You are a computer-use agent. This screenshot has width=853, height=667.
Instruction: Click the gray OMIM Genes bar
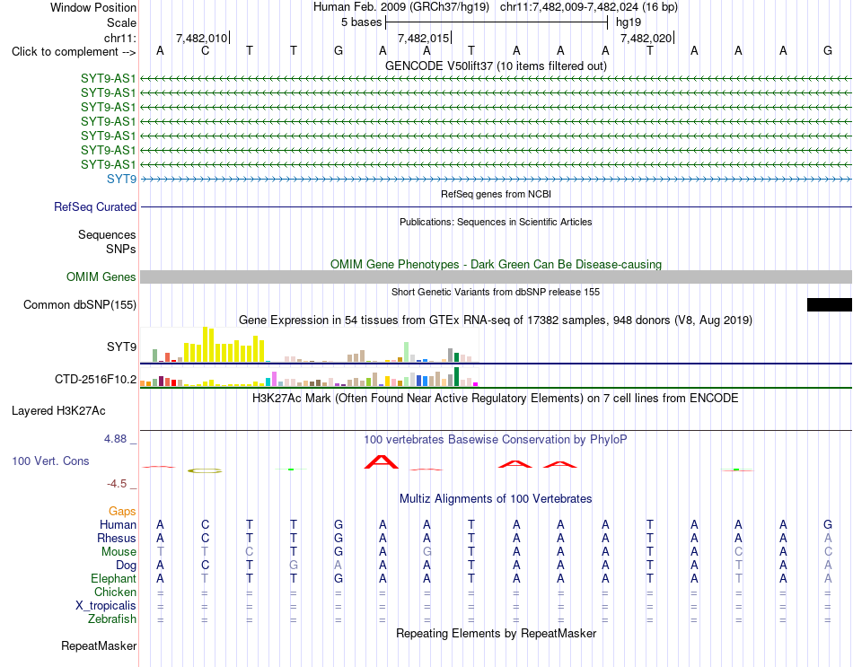coord(496,276)
